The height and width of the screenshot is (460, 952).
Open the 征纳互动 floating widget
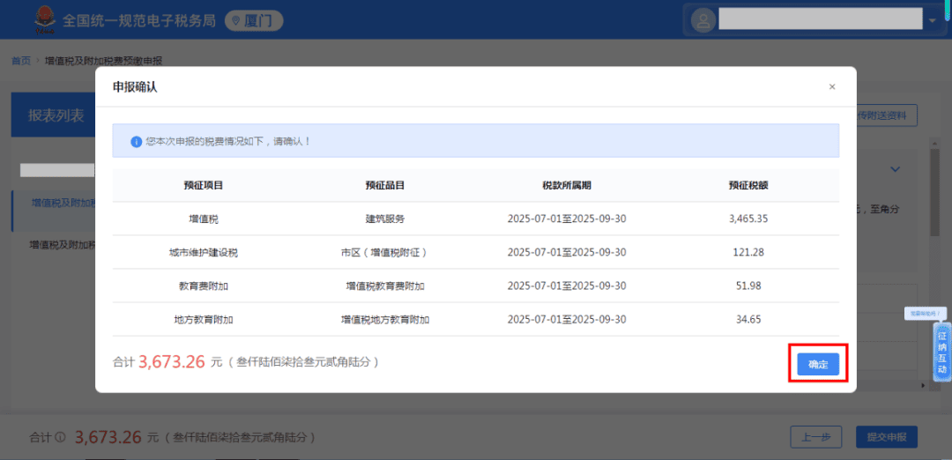pos(941,352)
